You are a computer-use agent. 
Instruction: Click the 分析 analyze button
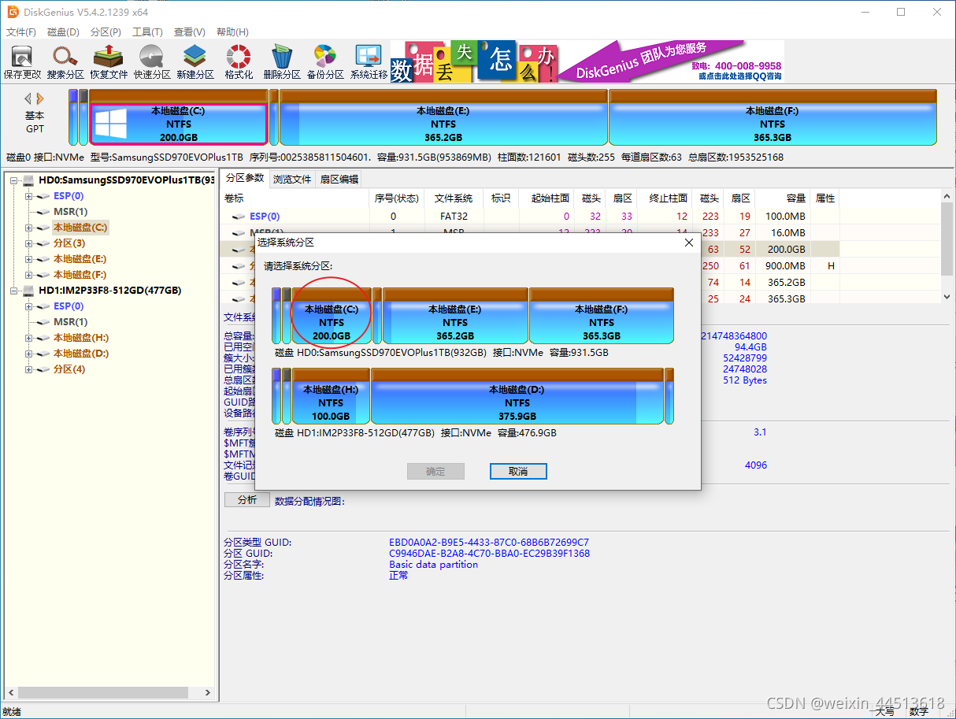246,500
